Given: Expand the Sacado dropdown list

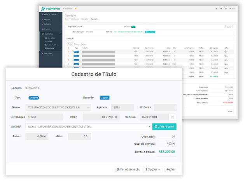Looking at the screenshot, I should [149, 127].
